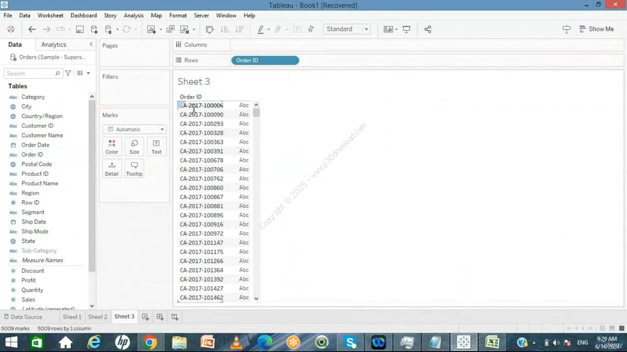Viewport: 627px width, 352px height.
Task: Open dropdown arrow next to Highlight pen
Action: (268, 30)
